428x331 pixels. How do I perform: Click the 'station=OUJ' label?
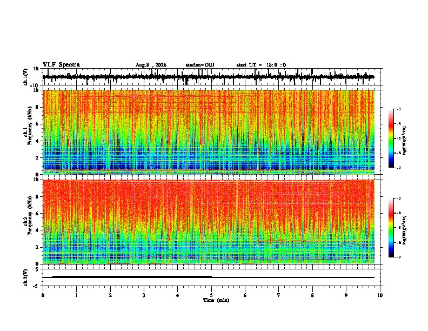pyautogui.click(x=200, y=65)
